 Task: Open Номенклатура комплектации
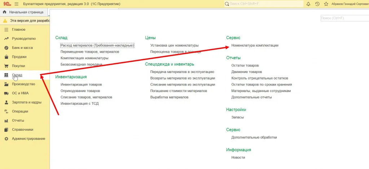pyautogui.click(x=255, y=45)
